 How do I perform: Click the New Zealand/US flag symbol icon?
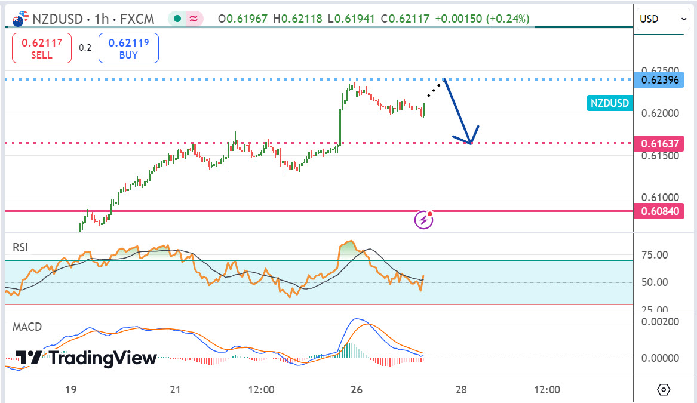click(x=20, y=18)
